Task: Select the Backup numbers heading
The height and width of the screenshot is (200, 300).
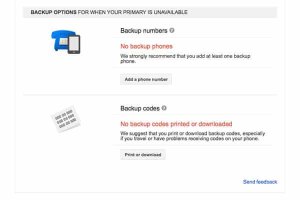Action: [x=144, y=30]
